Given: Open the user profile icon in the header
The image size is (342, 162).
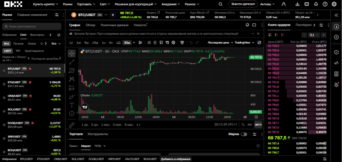Looking at the screenshot, I should pyautogui.click(x=284, y=4).
